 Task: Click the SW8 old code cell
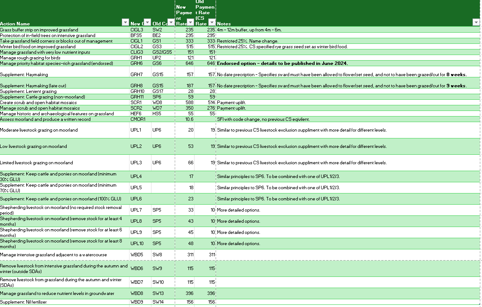(163, 255)
